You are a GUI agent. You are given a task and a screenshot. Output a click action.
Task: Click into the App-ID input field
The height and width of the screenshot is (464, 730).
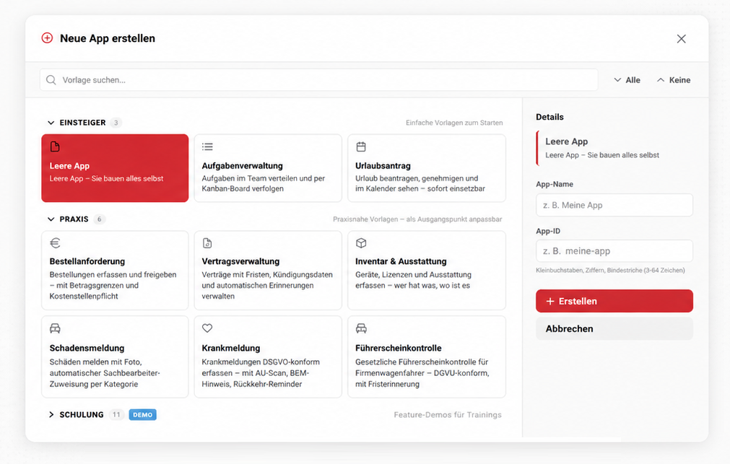pos(614,251)
